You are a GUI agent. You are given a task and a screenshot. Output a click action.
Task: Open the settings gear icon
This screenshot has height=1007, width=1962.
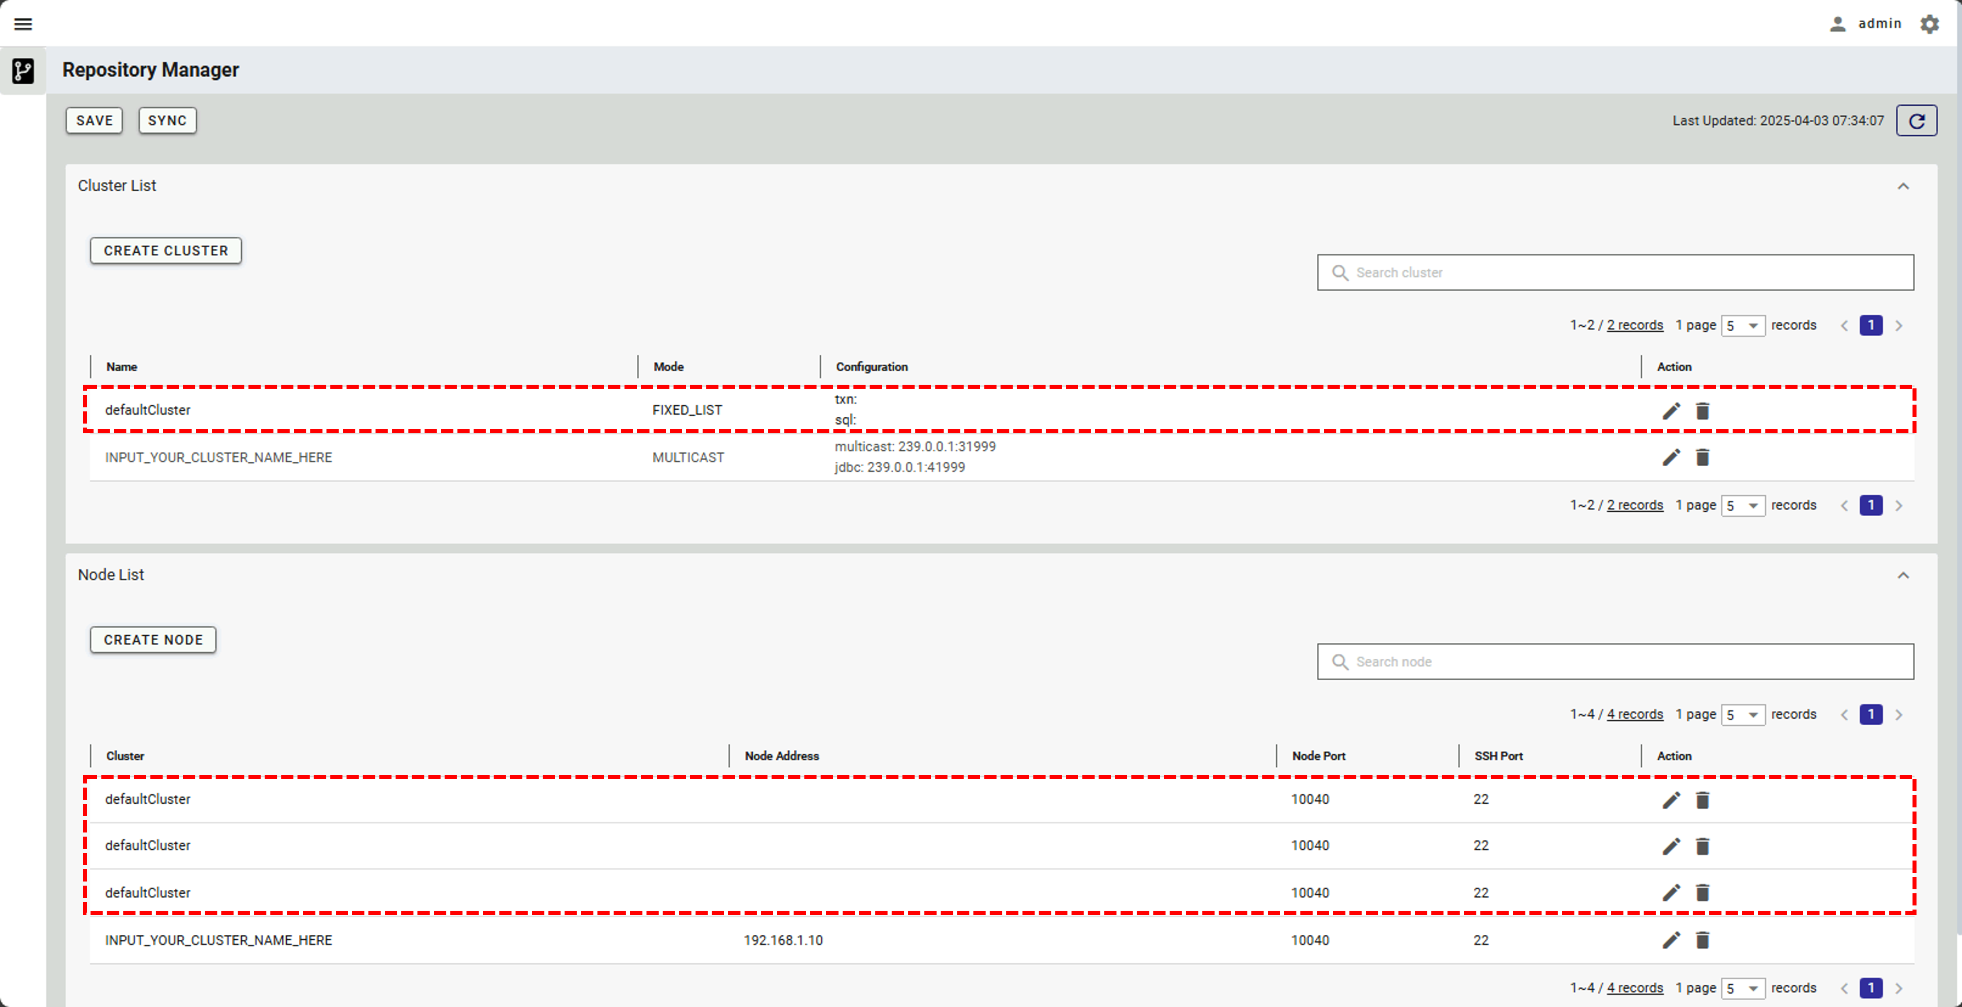pos(1929,25)
